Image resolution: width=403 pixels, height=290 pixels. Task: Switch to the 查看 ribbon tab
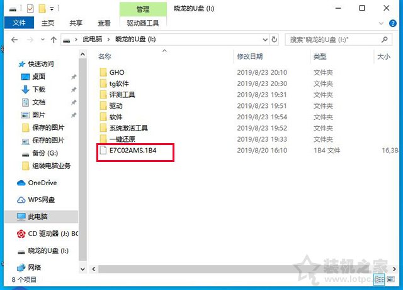pyautogui.click(x=104, y=23)
